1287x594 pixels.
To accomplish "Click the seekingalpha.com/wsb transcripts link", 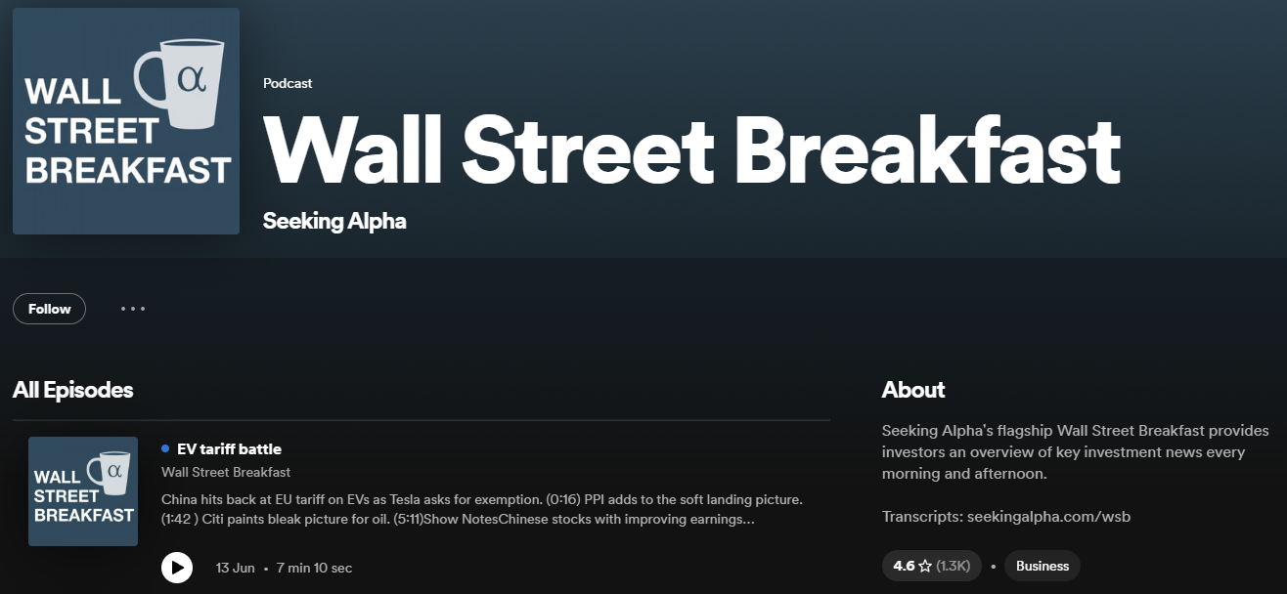I will pos(1047,516).
